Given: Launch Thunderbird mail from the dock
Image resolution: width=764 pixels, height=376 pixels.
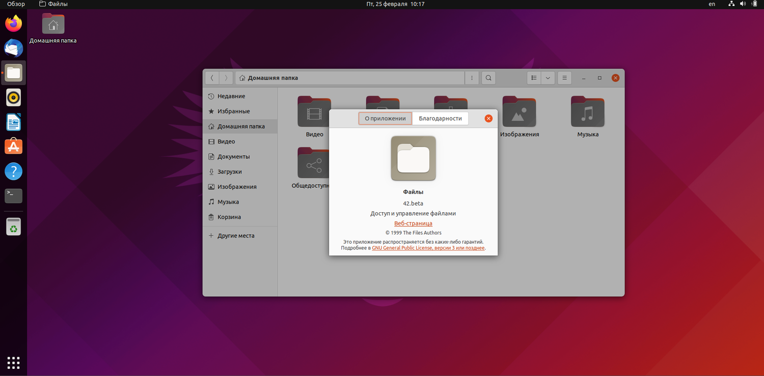Looking at the screenshot, I should pos(14,48).
